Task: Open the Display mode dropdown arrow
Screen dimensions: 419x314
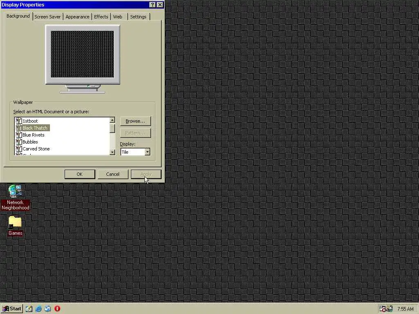Action: [147, 152]
